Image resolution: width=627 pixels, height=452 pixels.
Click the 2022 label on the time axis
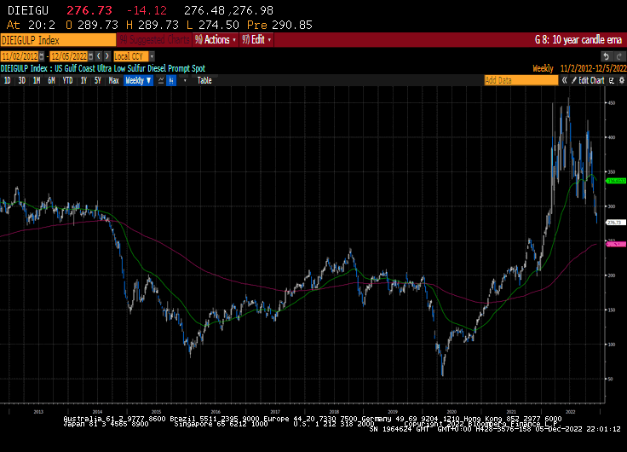click(570, 412)
